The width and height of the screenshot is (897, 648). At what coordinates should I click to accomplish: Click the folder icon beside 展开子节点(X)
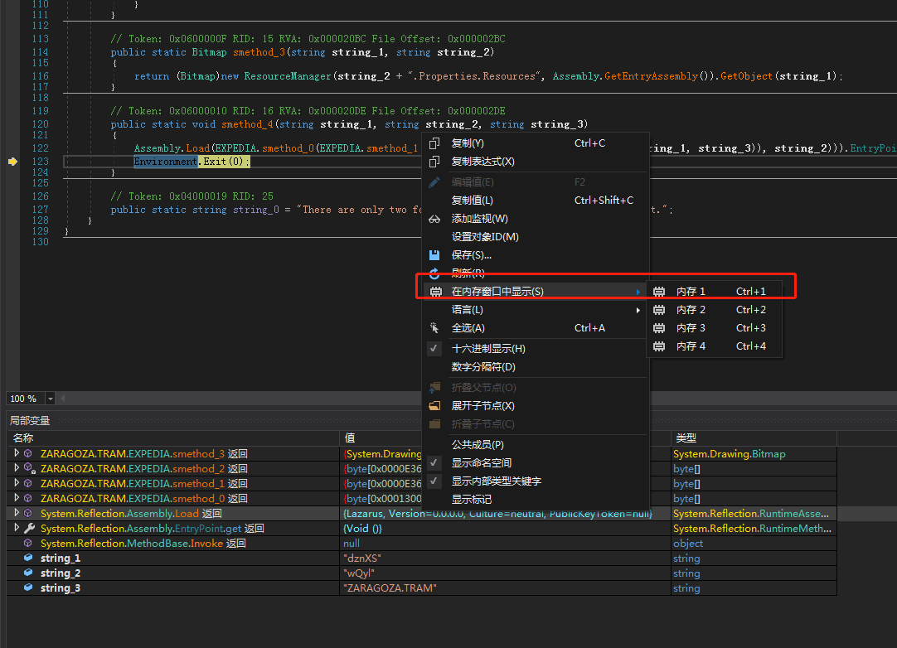(434, 406)
